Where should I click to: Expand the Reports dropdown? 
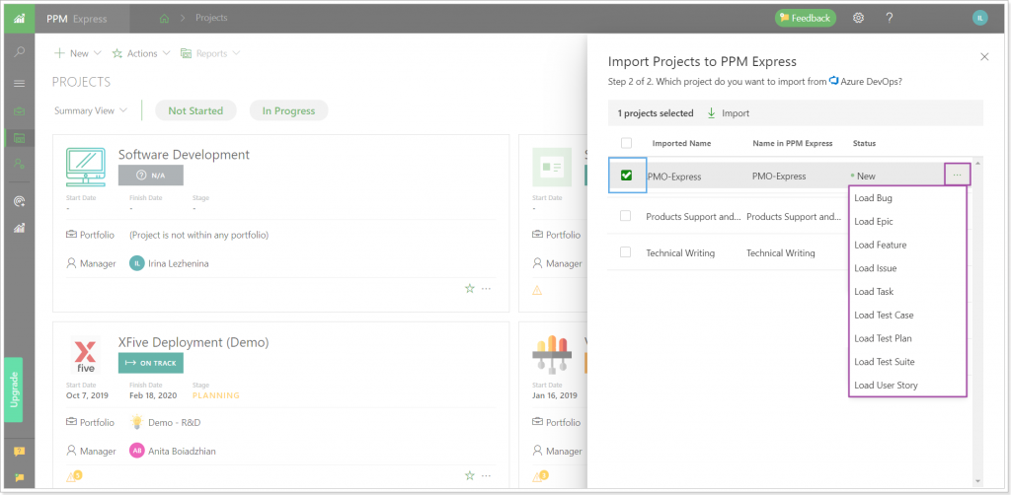(x=210, y=53)
